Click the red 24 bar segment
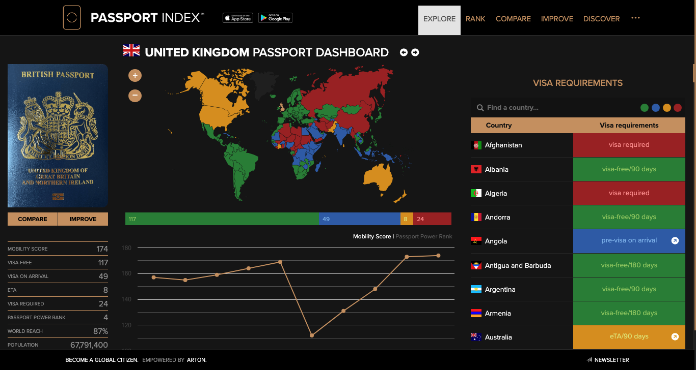Image resolution: width=696 pixels, height=370 pixels. click(x=432, y=219)
